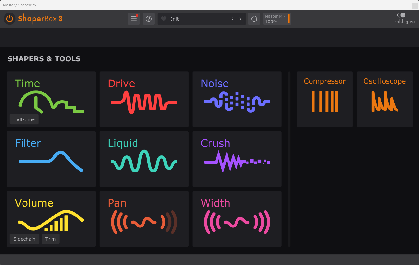Open the help question mark icon
This screenshot has height=265, width=419.
149,19
